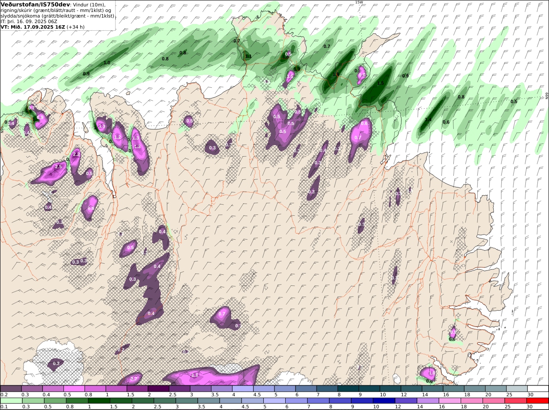Select the snow legend swatch starting at 0.3
Image resolution: width=549 pixels, height=410 pixels.
coord(32,388)
